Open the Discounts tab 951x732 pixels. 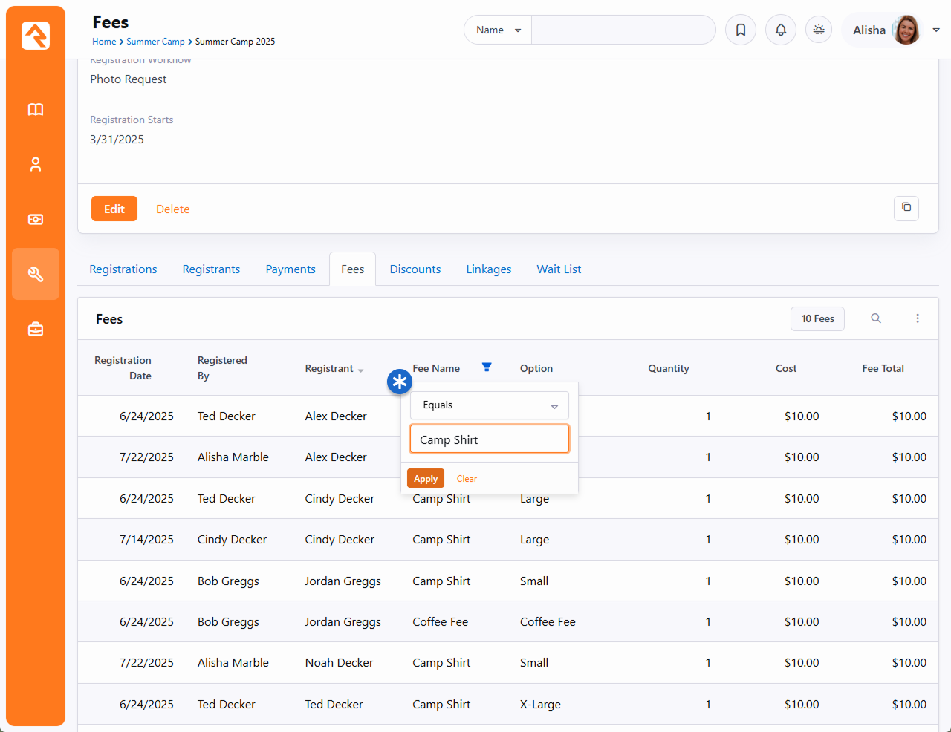click(415, 269)
